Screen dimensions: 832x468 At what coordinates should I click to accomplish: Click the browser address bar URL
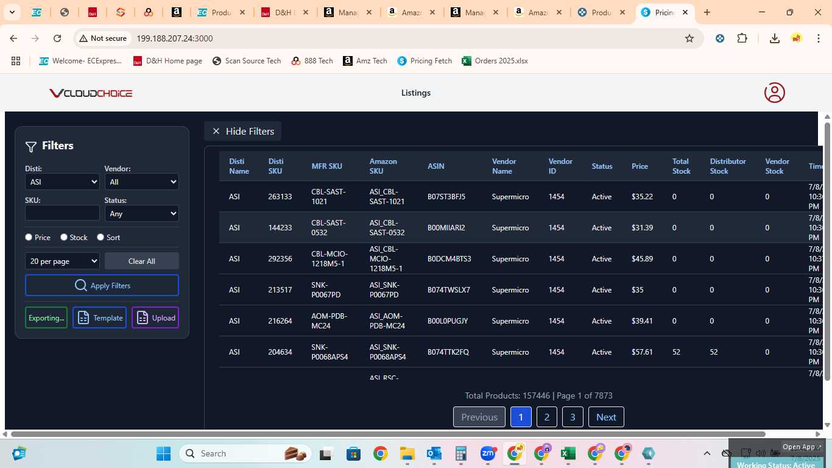tap(175, 38)
